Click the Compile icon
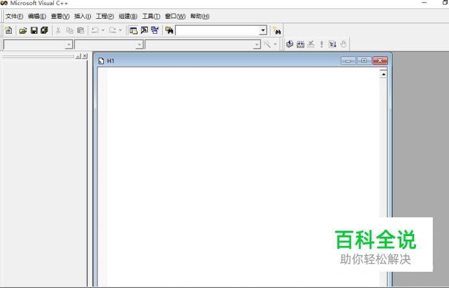Image resolution: width=449 pixels, height=288 pixels. [x=290, y=44]
